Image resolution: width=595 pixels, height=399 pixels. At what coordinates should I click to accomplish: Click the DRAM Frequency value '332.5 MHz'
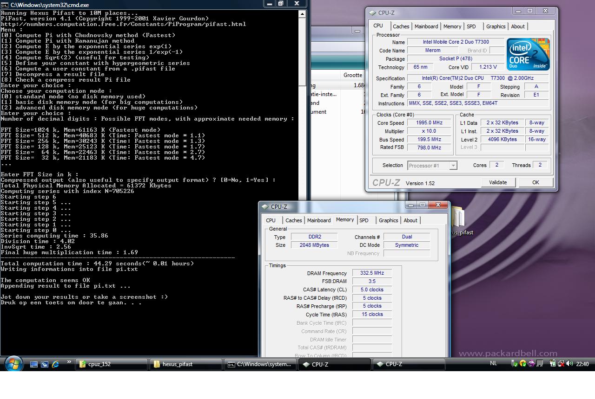[372, 273]
